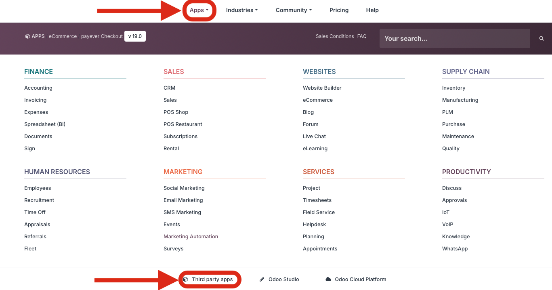Open the WhatsApp app

click(x=455, y=248)
